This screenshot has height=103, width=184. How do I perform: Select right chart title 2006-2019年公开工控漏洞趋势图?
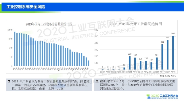pyautogui.click(x=136, y=24)
